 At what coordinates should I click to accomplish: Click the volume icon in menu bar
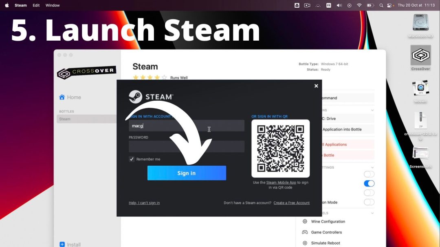click(339, 5)
